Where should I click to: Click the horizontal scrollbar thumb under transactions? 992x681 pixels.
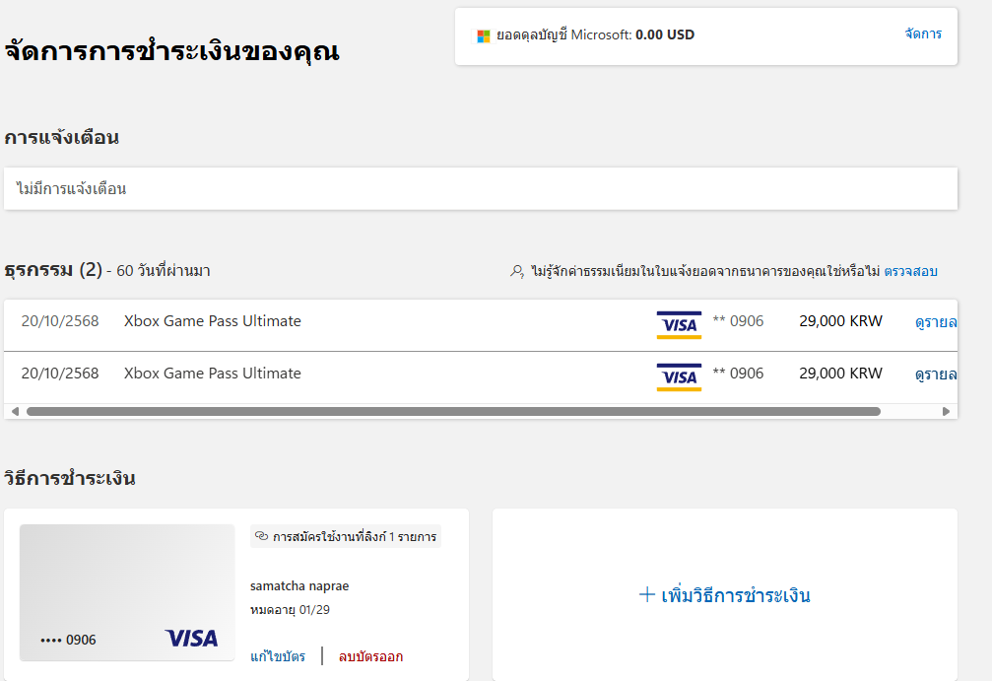[453, 411]
